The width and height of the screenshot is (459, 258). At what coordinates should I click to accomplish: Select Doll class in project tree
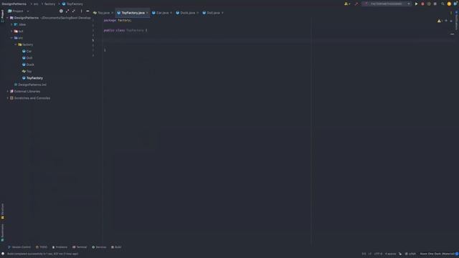click(x=29, y=58)
